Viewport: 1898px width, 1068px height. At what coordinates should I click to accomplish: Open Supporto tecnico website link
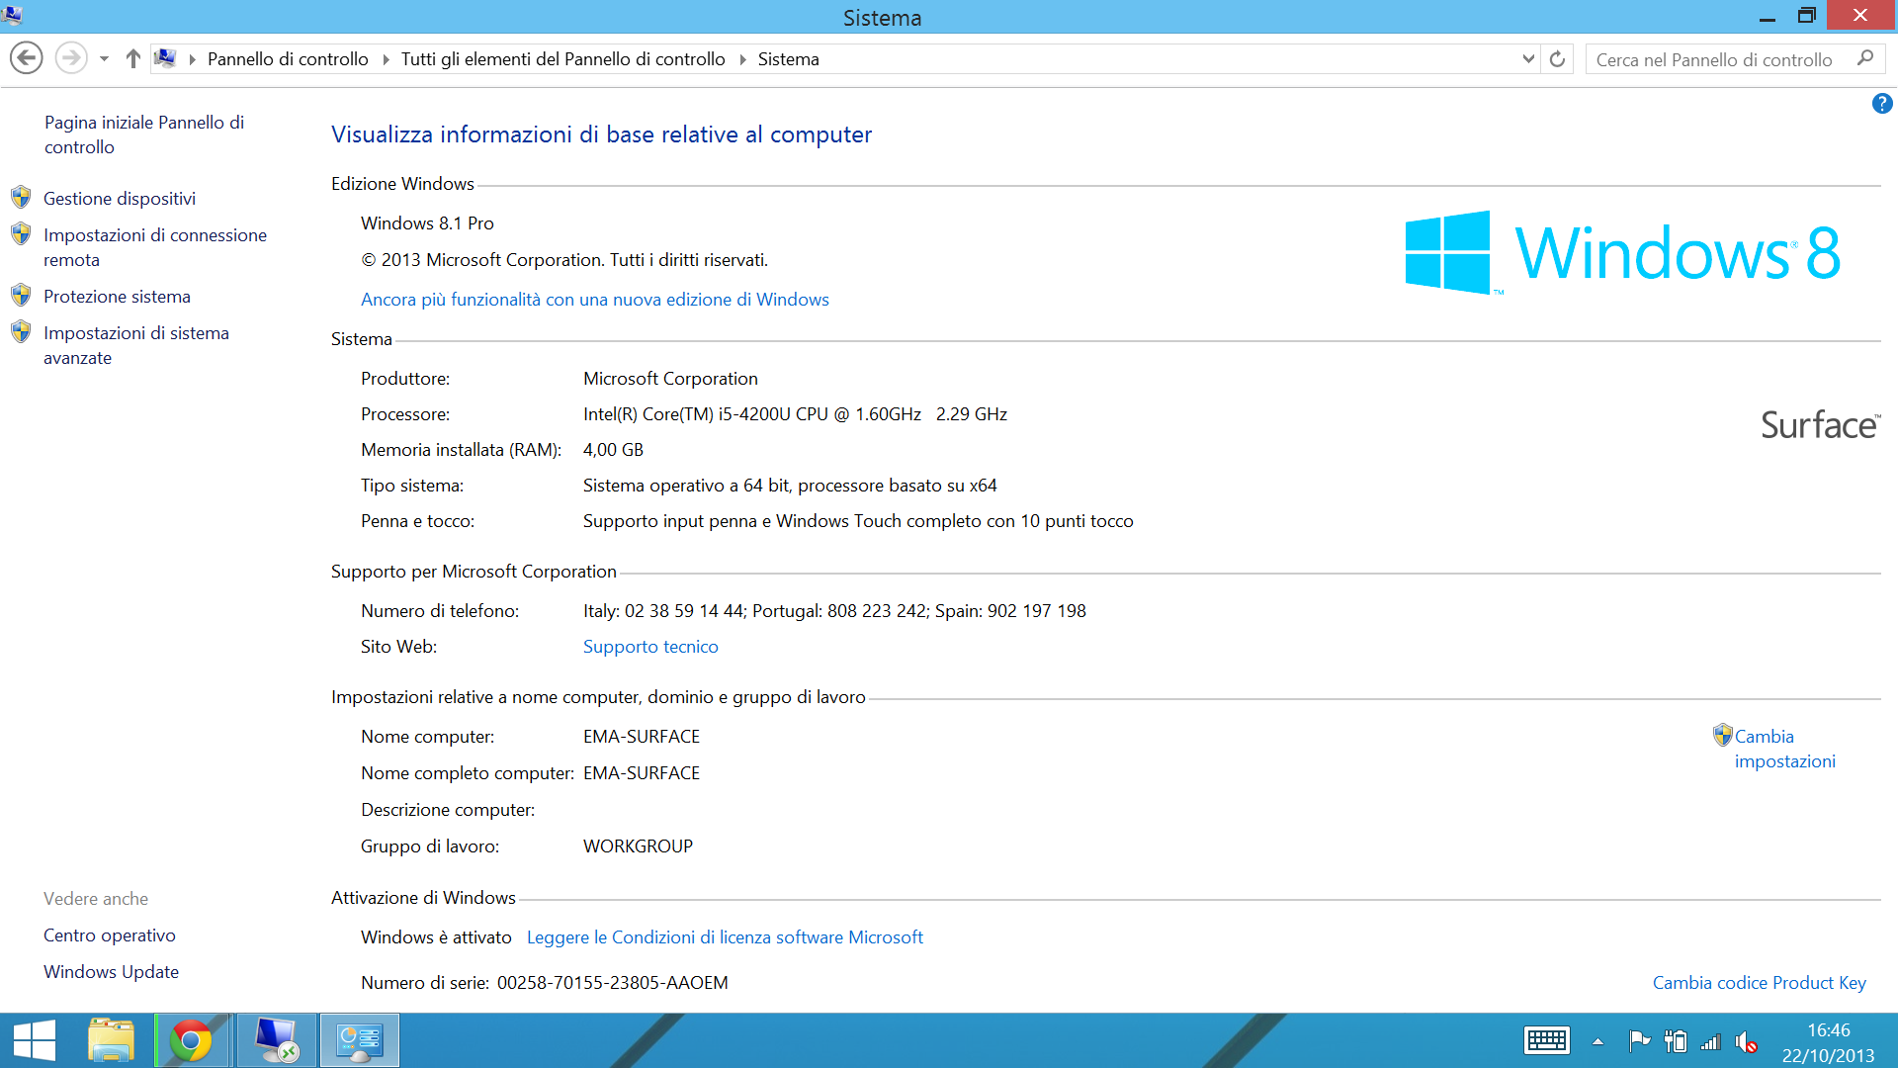point(650,647)
